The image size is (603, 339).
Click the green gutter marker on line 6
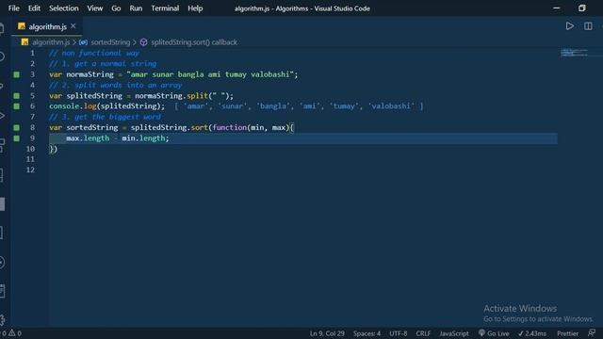(x=17, y=106)
